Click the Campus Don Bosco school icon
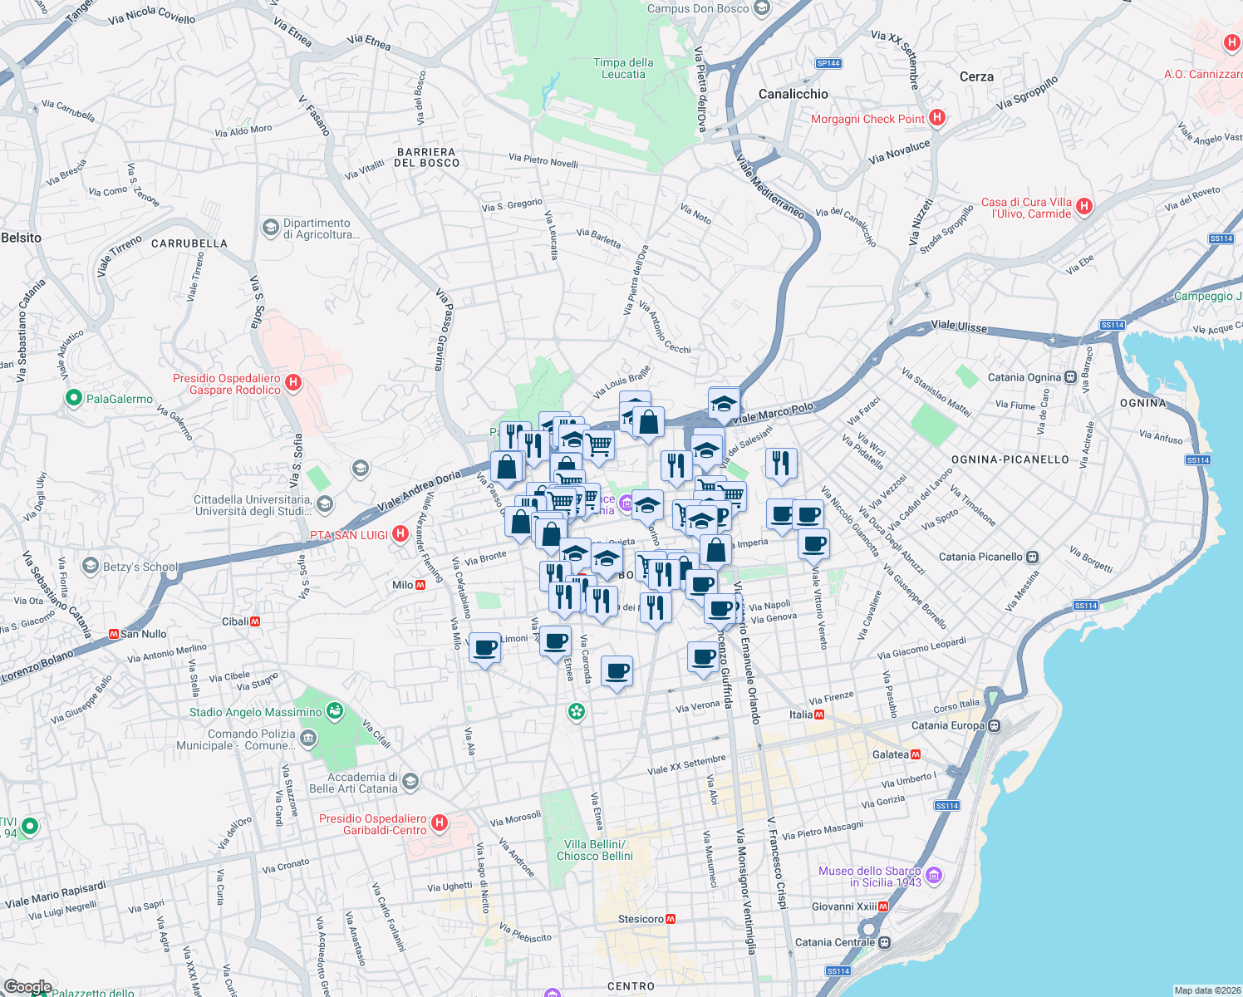Image resolution: width=1243 pixels, height=997 pixels. (762, 8)
